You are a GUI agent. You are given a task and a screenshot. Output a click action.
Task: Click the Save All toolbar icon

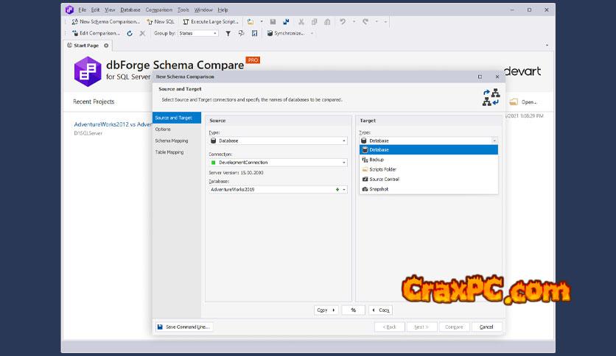[286, 22]
